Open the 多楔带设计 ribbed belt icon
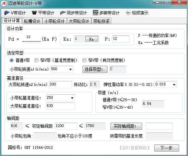The height and width of the screenshot is (156, 188). (95, 13)
